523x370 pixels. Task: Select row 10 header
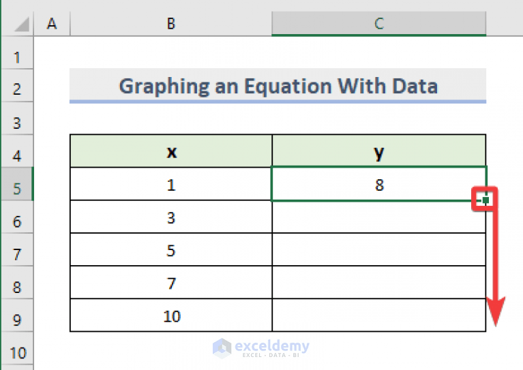(17, 352)
